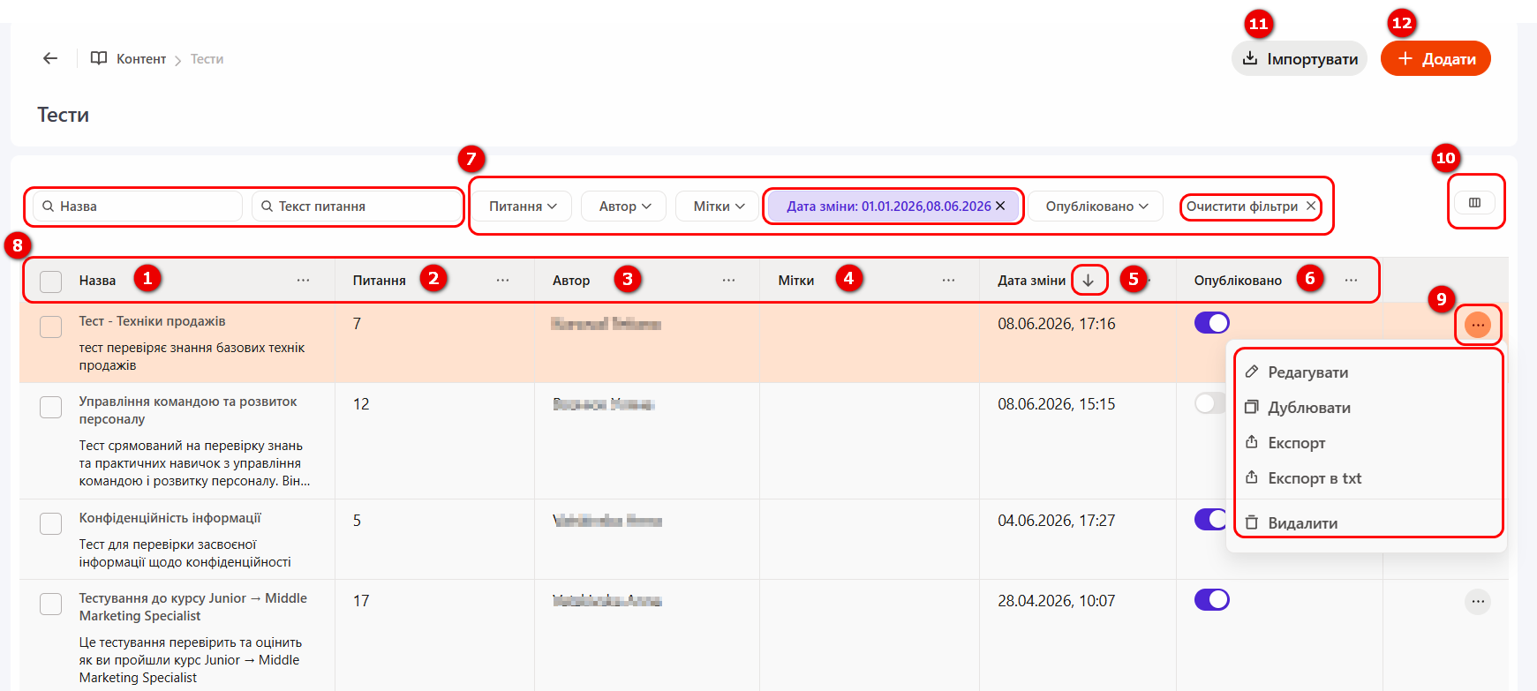
Task: Open Мітки column options menu
Action: point(948,280)
